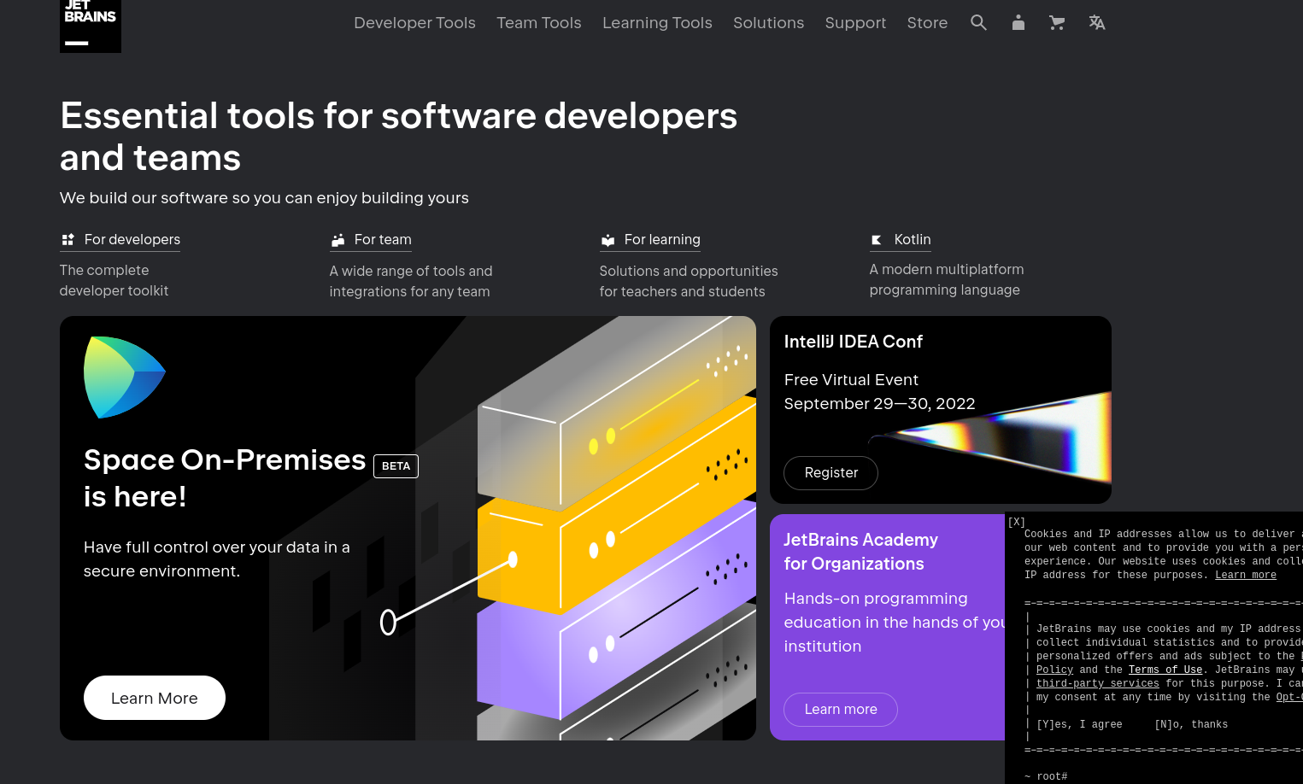The width and height of the screenshot is (1303, 784).
Task: Click the JetBrains logo
Action: [90, 26]
